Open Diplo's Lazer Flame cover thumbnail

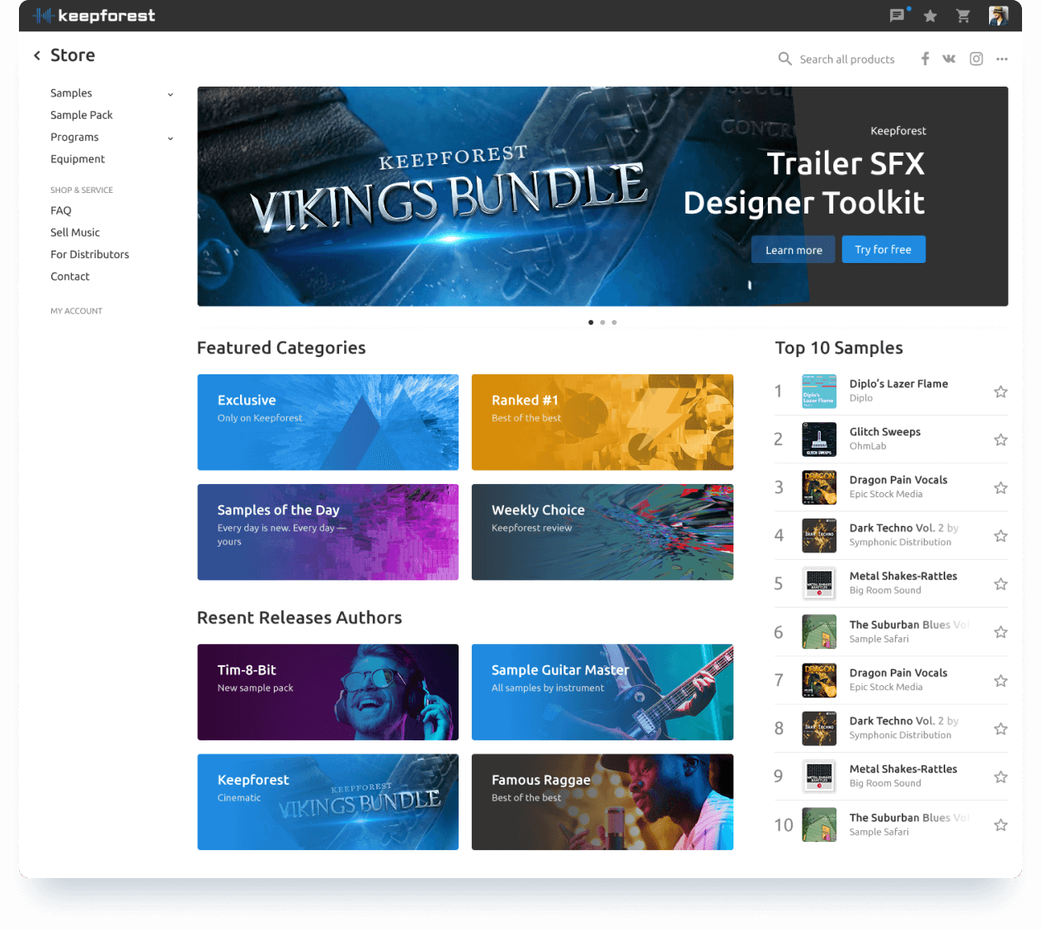coord(819,392)
